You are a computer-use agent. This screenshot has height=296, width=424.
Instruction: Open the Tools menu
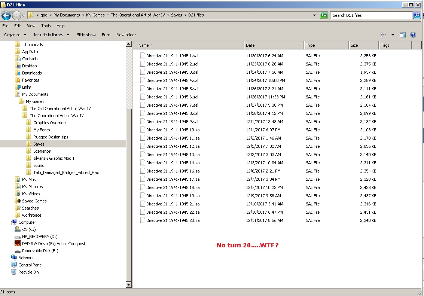[46, 26]
